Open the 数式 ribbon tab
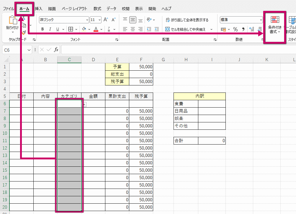Screen dimensions: 296x214 pos(97,9)
